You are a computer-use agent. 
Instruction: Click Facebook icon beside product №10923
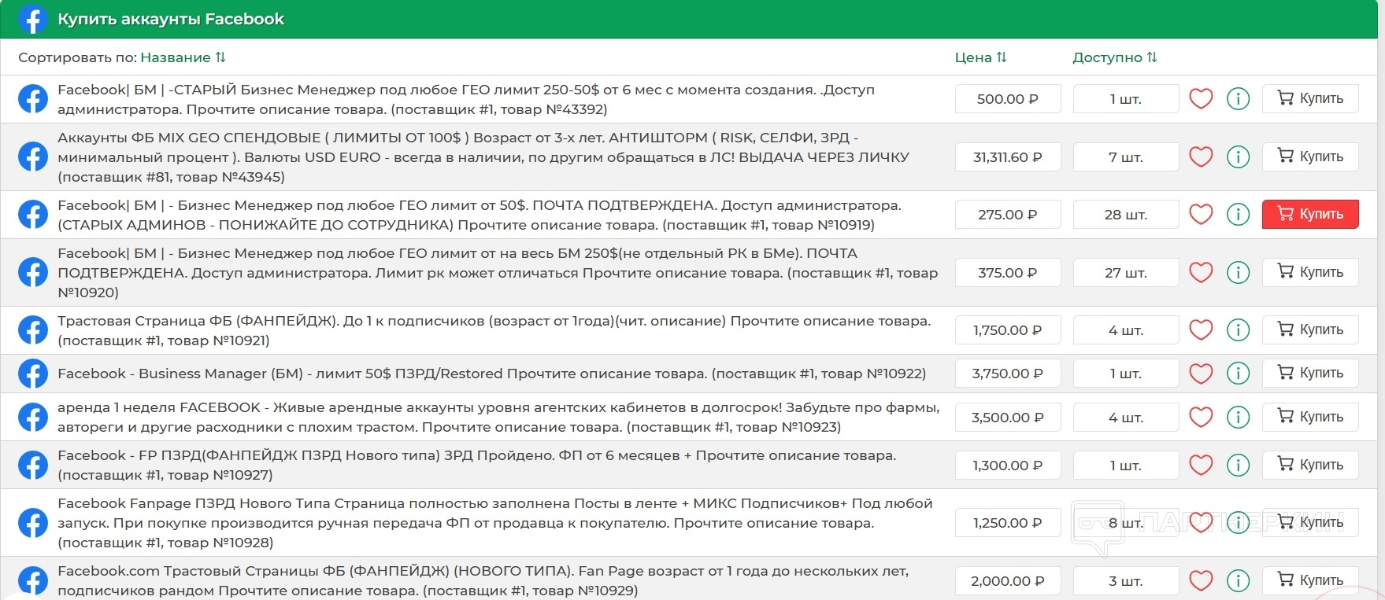tap(33, 418)
